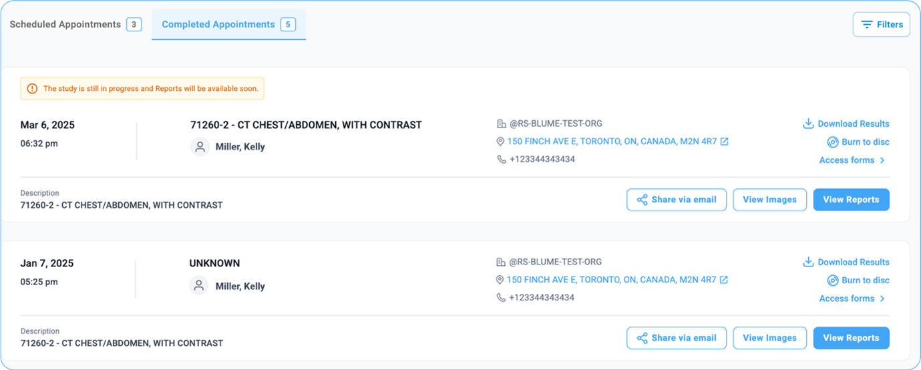Share the Jan 7 study via email
921x370 pixels.
tap(676, 338)
